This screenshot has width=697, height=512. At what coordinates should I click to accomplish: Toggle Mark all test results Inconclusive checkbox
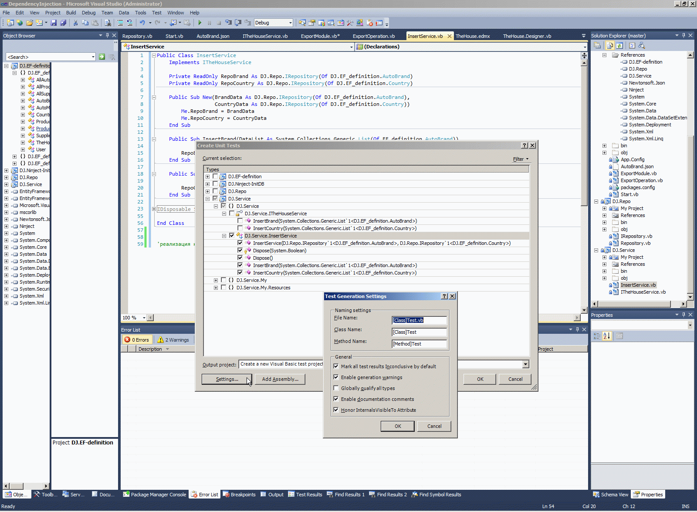(336, 366)
